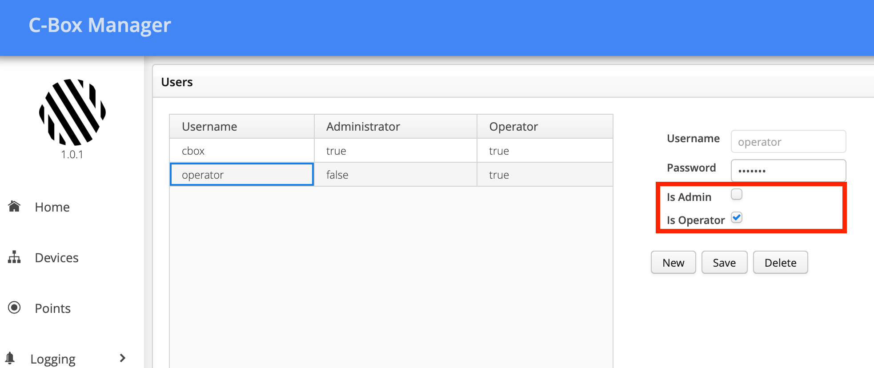874x368 pixels.
Task: Select the operator user row
Action: click(x=391, y=175)
